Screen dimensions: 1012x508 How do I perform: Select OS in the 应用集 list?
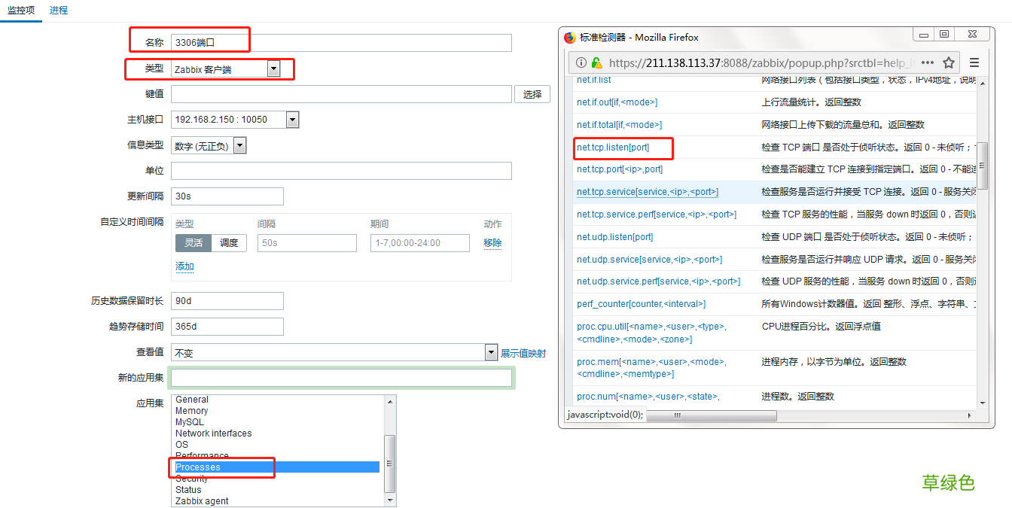pos(277,445)
